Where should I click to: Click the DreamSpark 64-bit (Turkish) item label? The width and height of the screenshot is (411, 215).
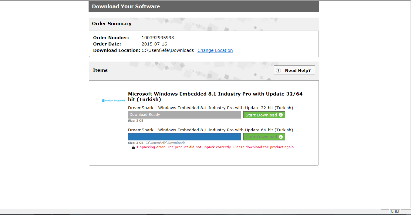211,130
